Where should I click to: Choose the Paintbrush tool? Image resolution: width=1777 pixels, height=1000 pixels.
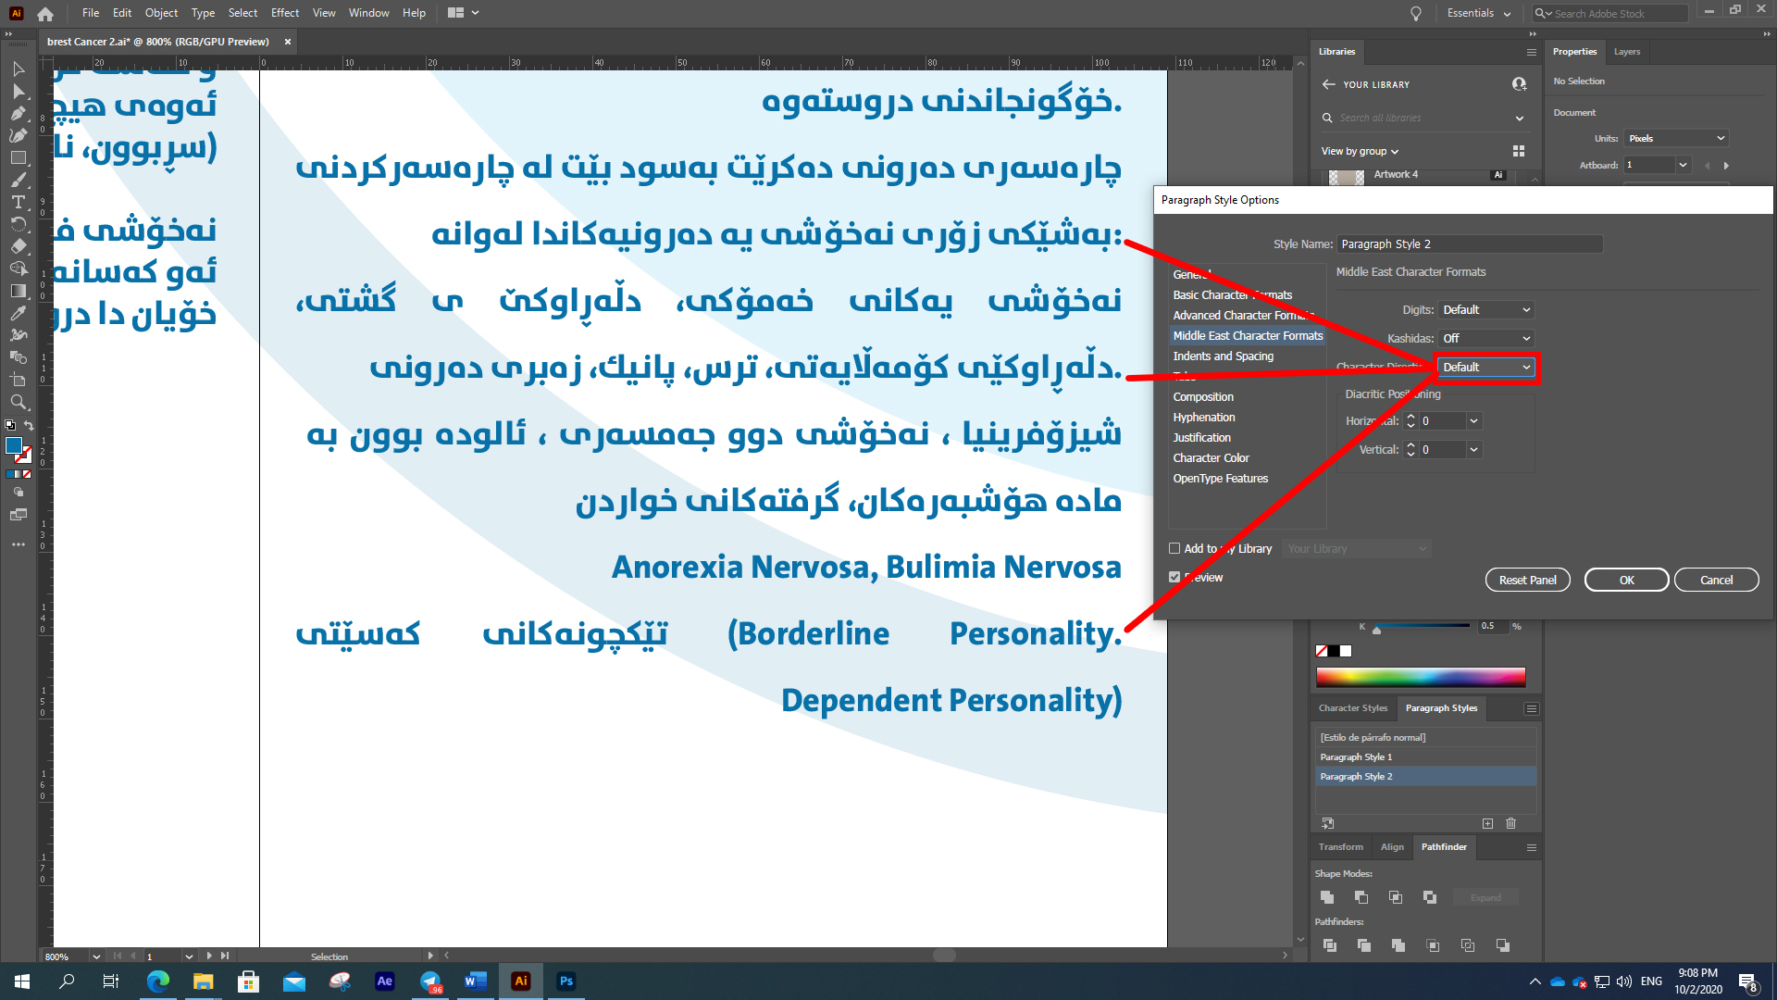click(19, 180)
